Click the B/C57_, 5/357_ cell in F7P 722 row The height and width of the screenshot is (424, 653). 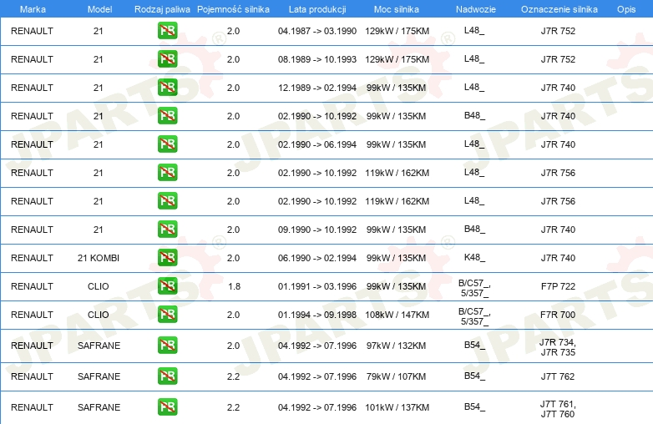click(x=474, y=288)
